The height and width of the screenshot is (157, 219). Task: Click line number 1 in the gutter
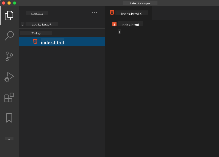pos(119,32)
